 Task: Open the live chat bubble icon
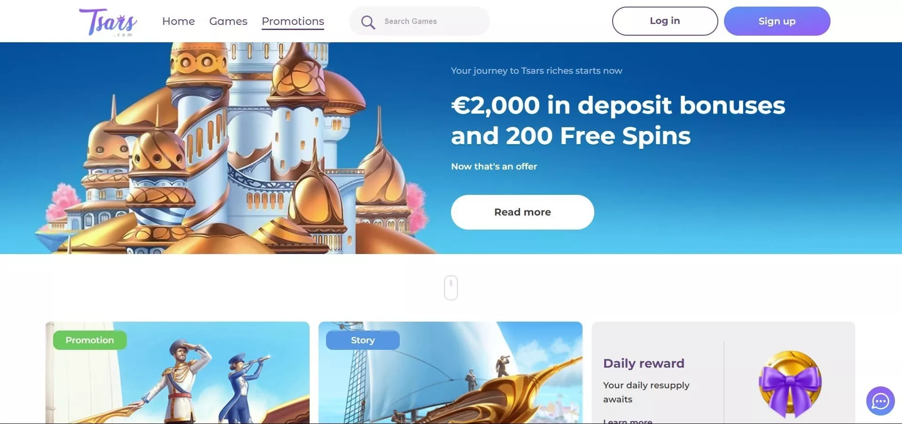(x=880, y=401)
